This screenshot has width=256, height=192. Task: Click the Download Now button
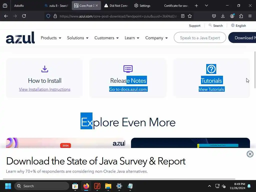pyautogui.click(x=242, y=38)
